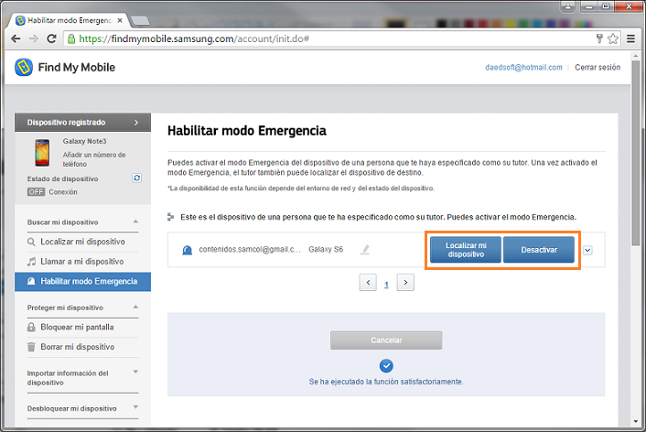Expand the Desbloquear mi dispositivo section

click(135, 407)
